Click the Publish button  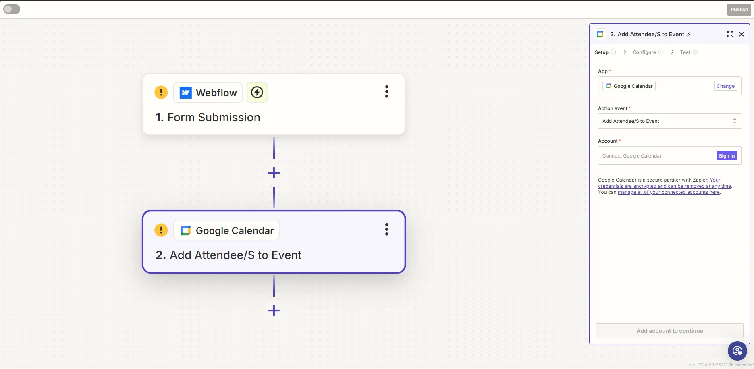[x=739, y=10]
